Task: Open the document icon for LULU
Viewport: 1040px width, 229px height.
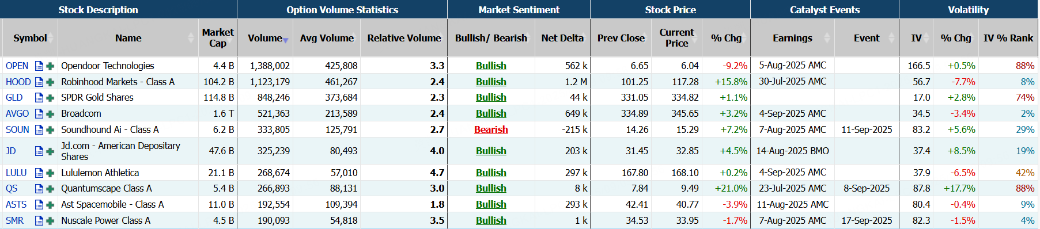Action: click(x=39, y=173)
